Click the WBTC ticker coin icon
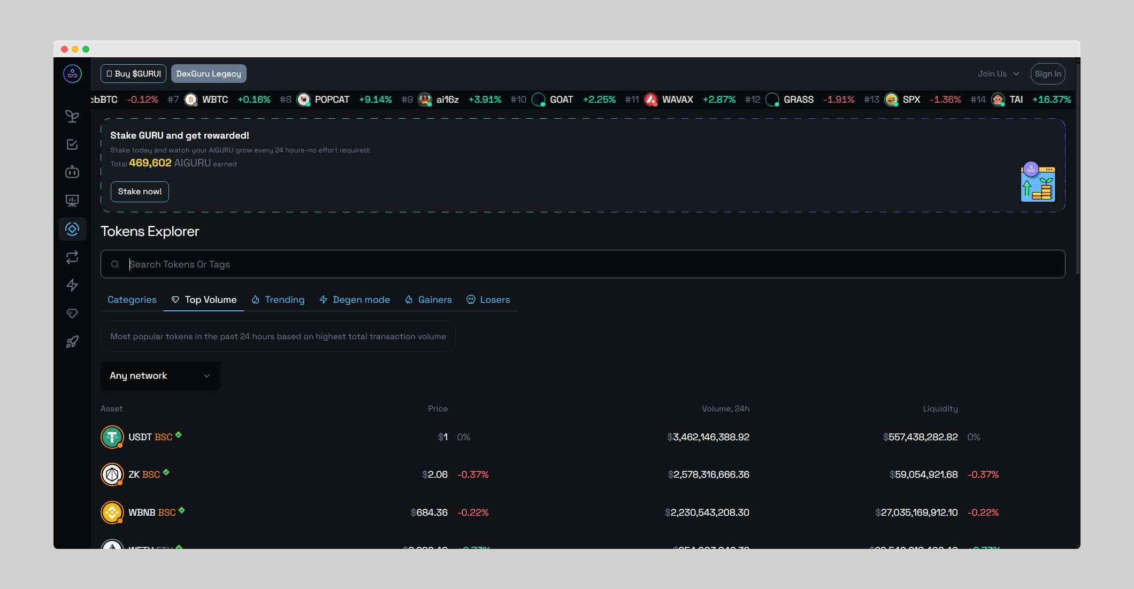The height and width of the screenshot is (589, 1134). pyautogui.click(x=191, y=100)
